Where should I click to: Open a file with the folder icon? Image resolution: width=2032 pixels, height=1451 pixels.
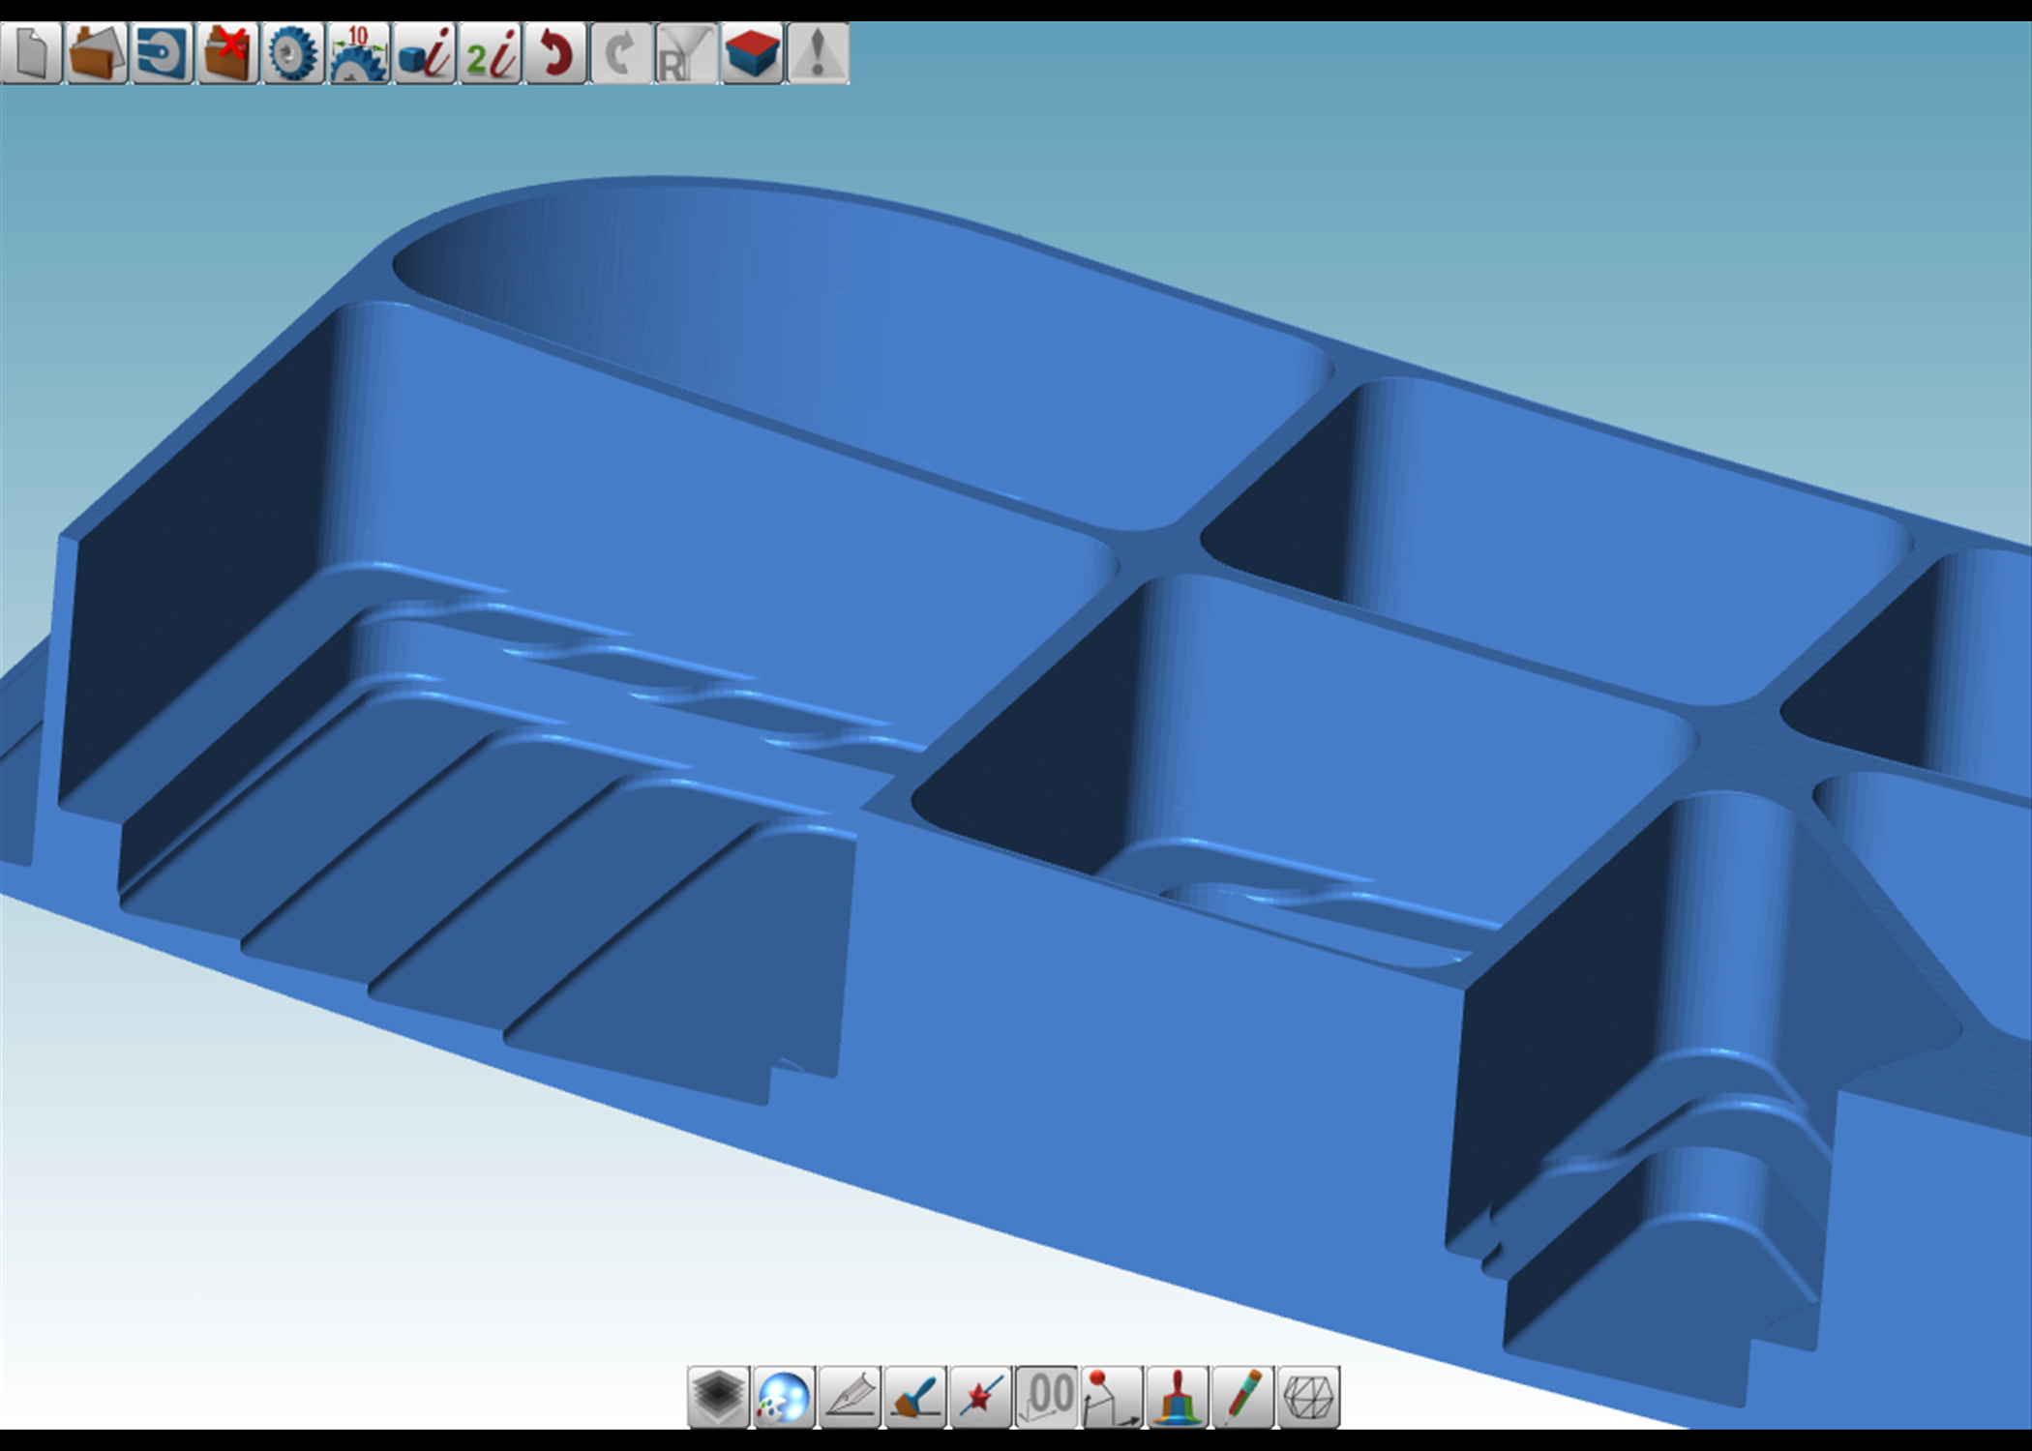[97, 53]
